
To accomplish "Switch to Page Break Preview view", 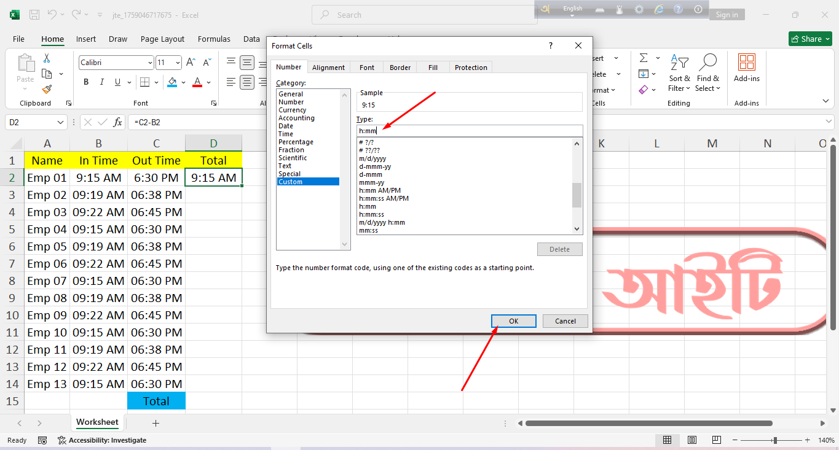I will click(x=716, y=440).
